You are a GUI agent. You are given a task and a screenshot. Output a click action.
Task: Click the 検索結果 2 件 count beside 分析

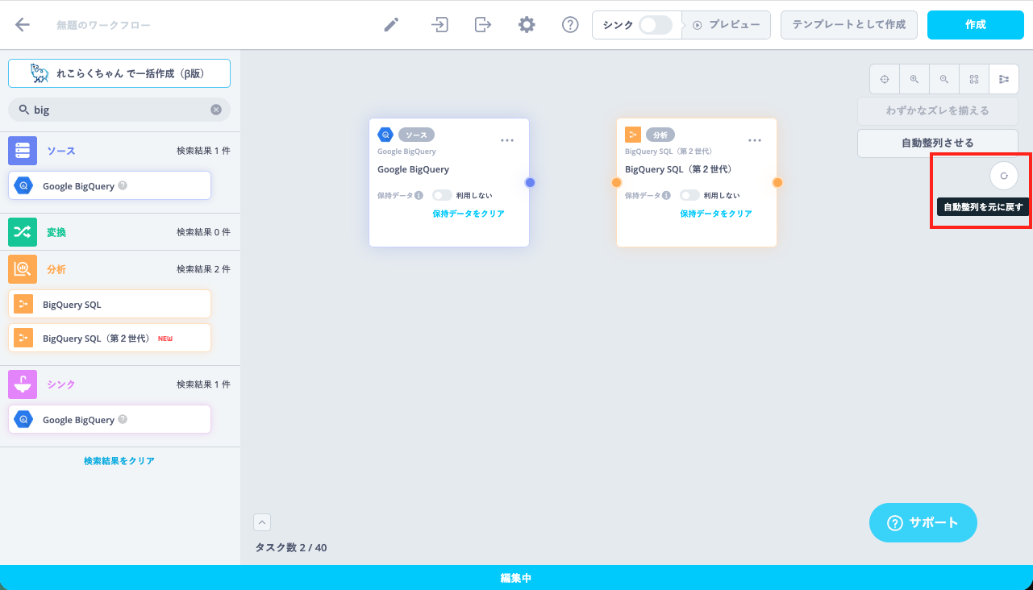[x=203, y=269]
